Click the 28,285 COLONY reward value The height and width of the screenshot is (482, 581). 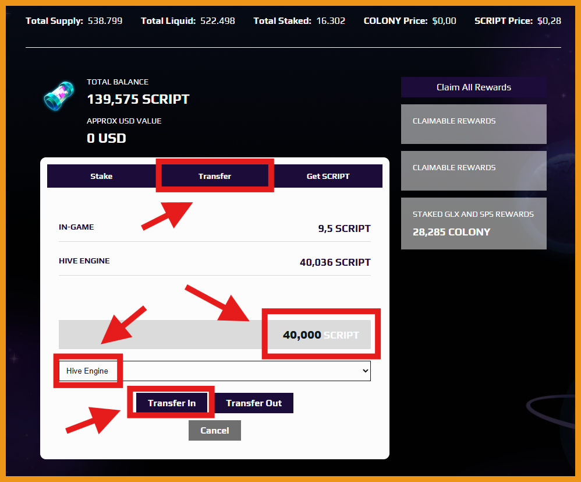click(x=451, y=233)
